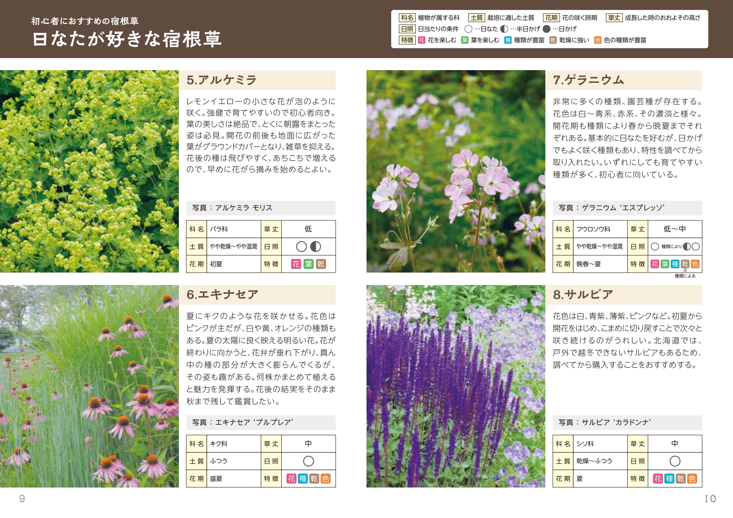Viewport: 733px width, 518px height.
Task: Click the pink 花 badge in the サルビア table
Action: pos(658,479)
